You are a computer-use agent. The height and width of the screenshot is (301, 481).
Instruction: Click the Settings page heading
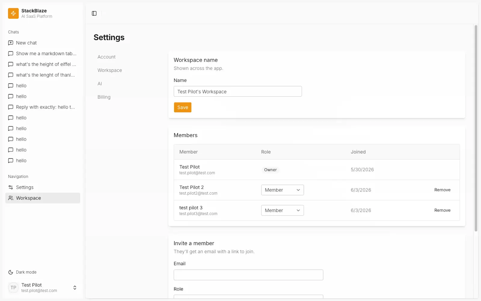(x=109, y=37)
